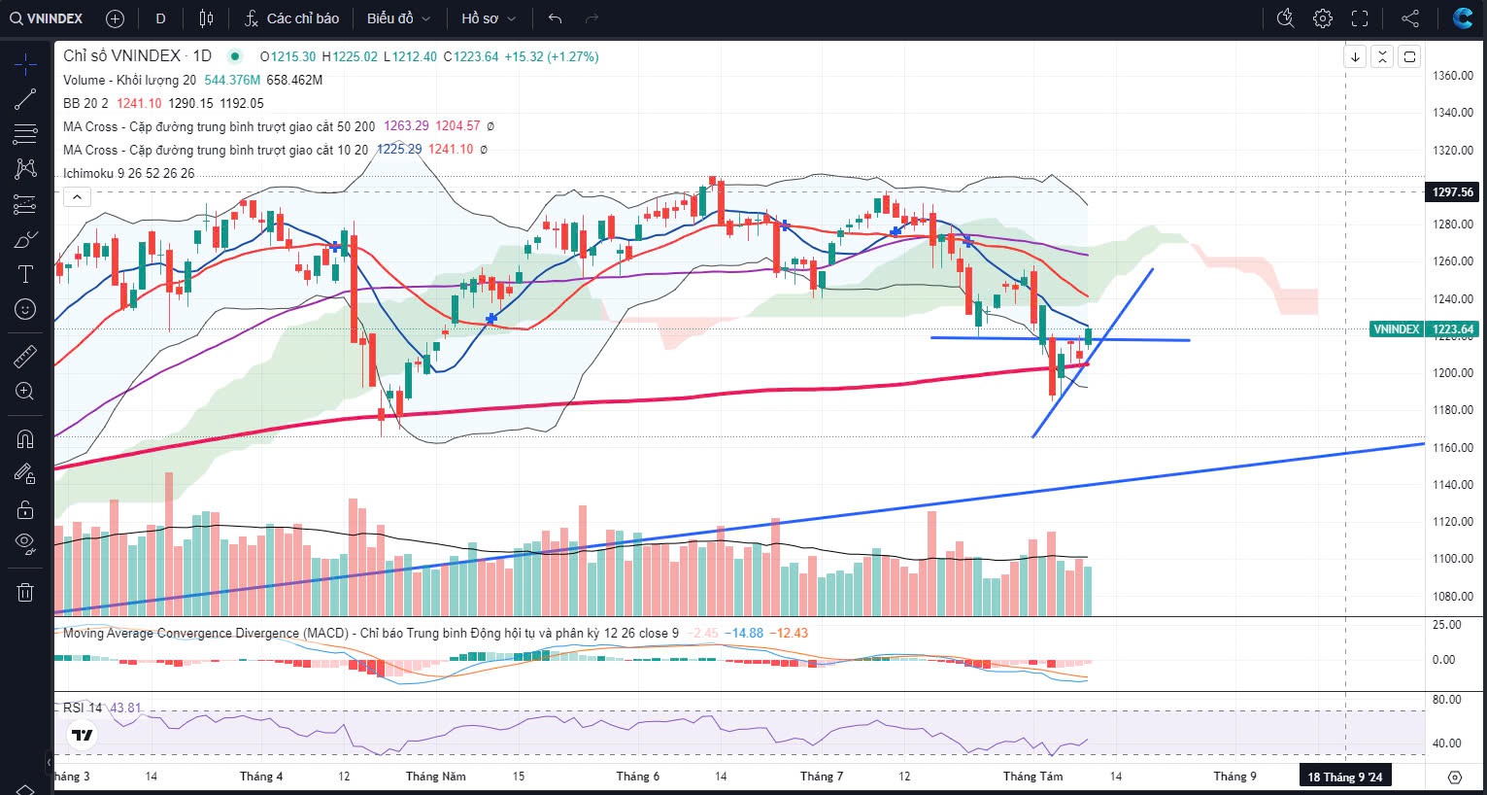The width and height of the screenshot is (1487, 795).
Task: Open the quick search icon
Action: point(1286,18)
